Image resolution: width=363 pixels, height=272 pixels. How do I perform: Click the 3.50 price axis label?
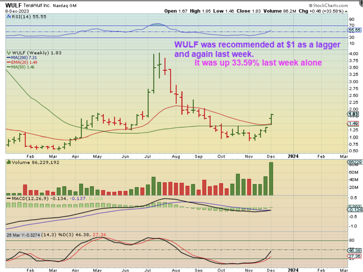tap(353, 68)
